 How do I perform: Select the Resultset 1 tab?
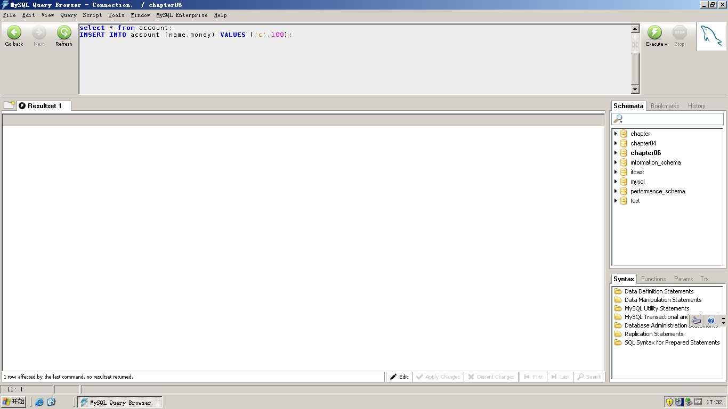point(44,106)
